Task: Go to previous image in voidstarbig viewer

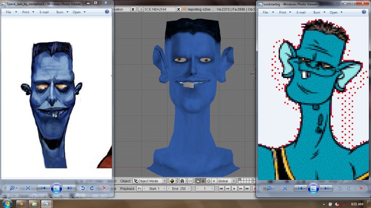Action: [x=300, y=188]
